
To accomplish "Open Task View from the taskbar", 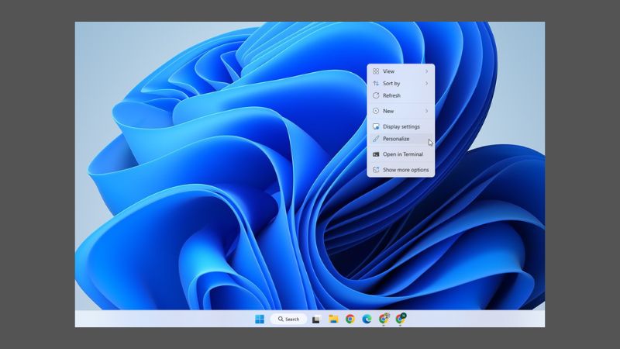I will pyautogui.click(x=316, y=319).
